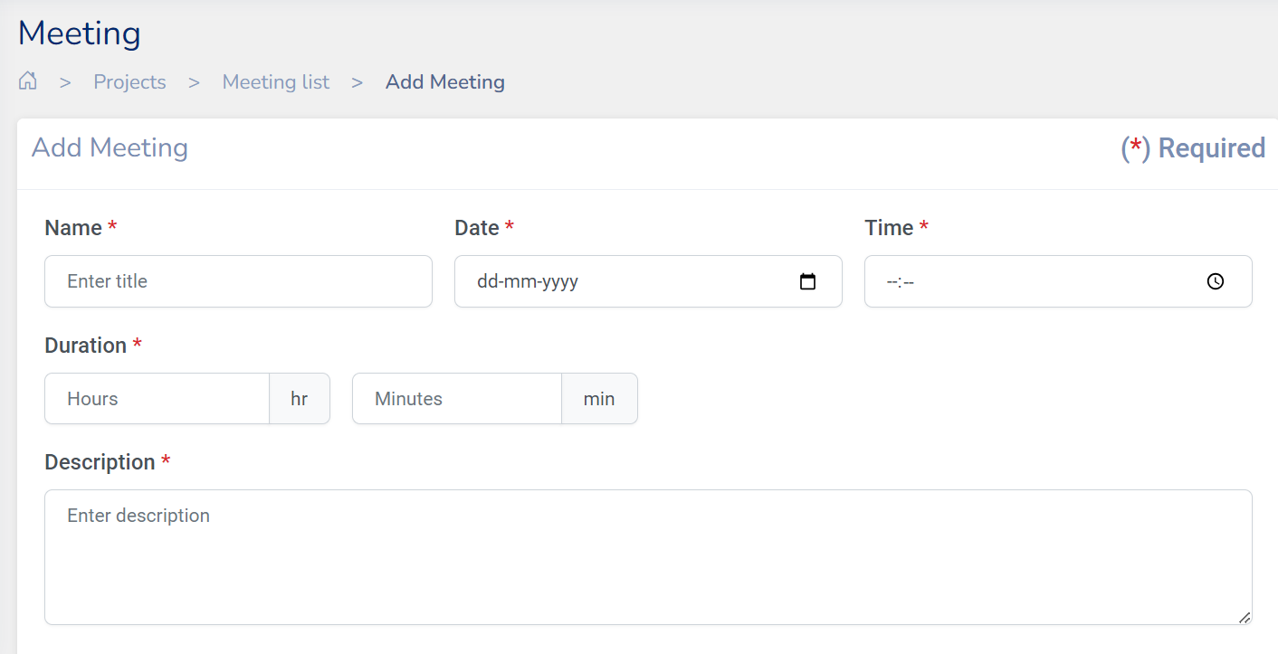Viewport: 1278px width, 654px height.
Task: Click the Name field label
Action: 72,228
